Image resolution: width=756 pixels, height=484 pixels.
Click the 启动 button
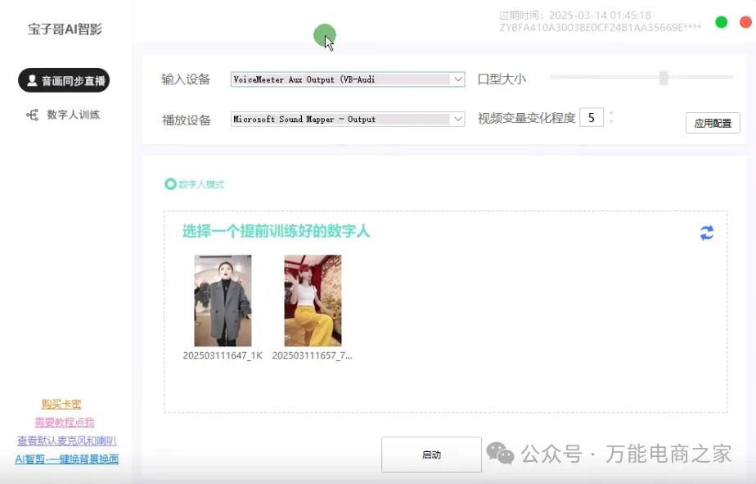[431, 455]
